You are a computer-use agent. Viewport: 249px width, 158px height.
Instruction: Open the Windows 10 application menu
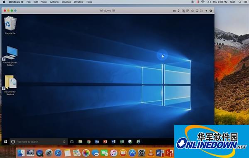16,2
